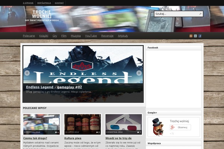Select Książki menu item
The height and width of the screenshot is (149, 224).
pos(44,36)
